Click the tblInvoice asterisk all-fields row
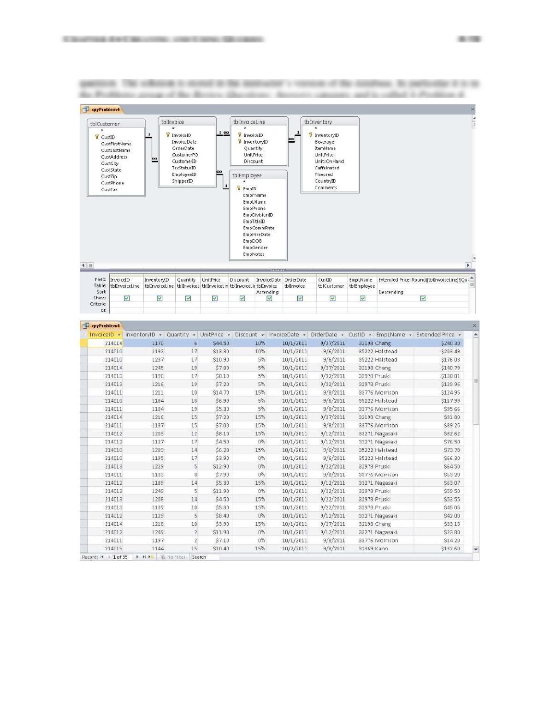 click(x=173, y=128)
